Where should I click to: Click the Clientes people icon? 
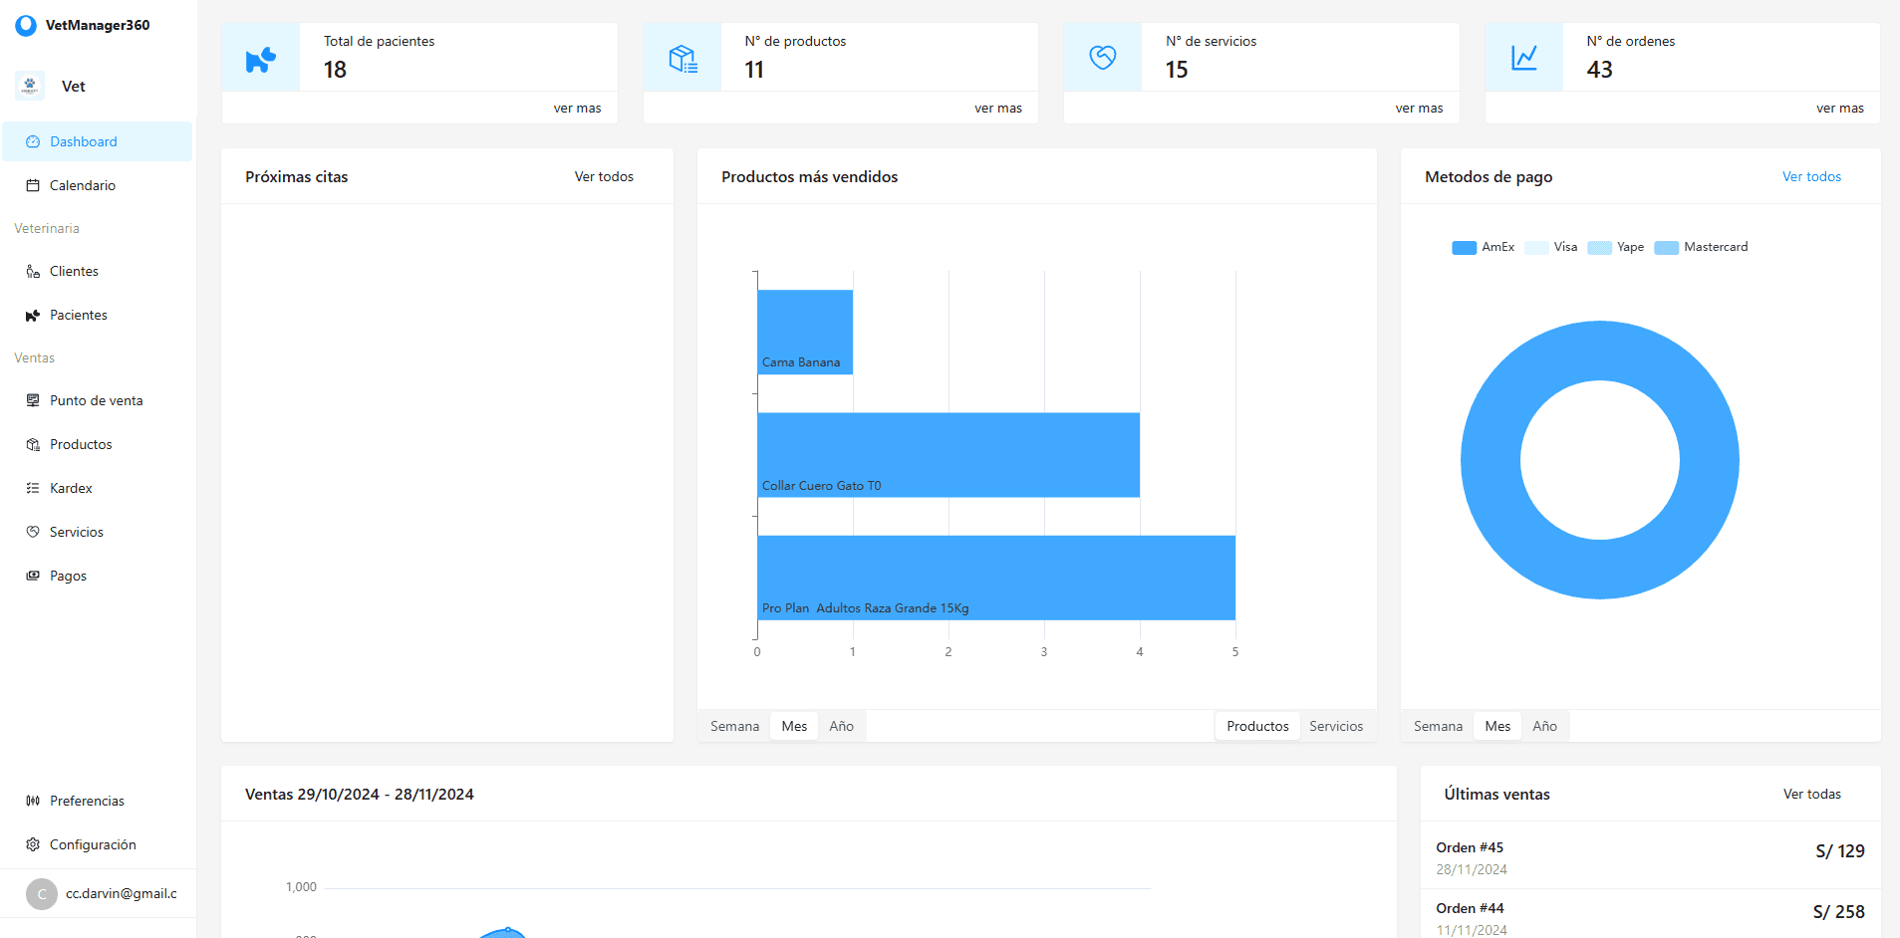(x=33, y=271)
